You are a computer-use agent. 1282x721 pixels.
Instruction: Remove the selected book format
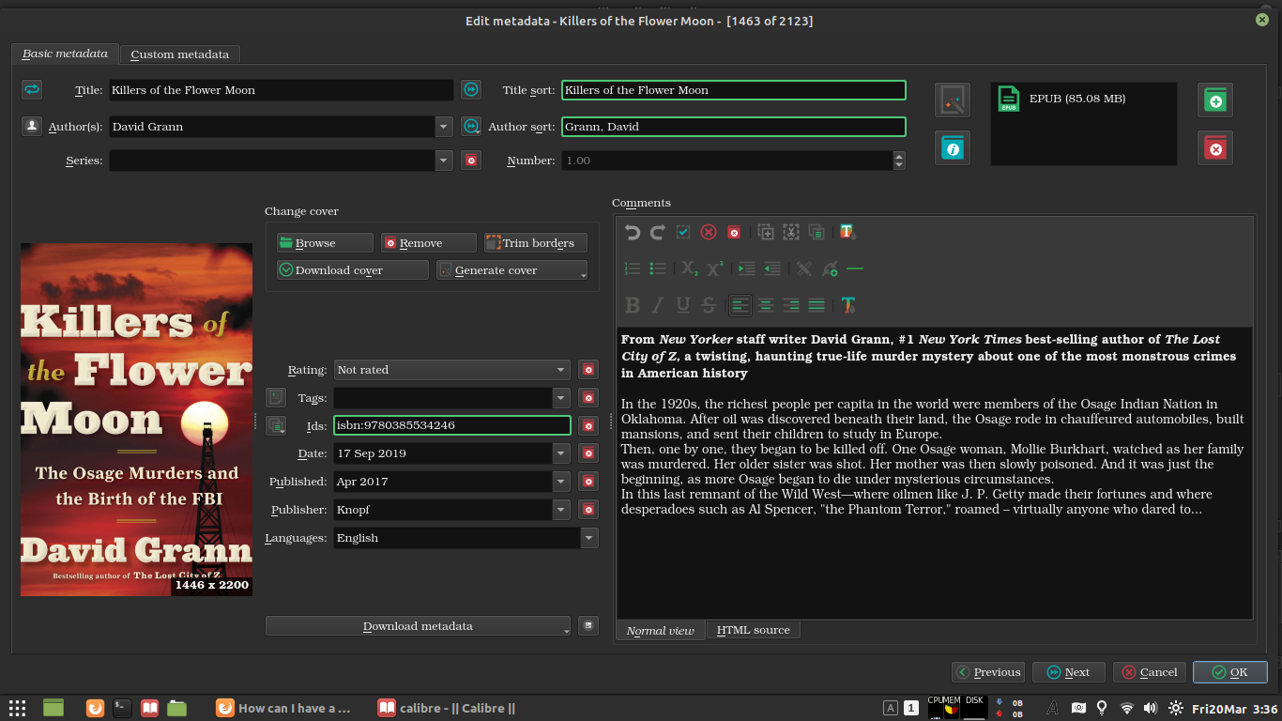tap(1215, 147)
